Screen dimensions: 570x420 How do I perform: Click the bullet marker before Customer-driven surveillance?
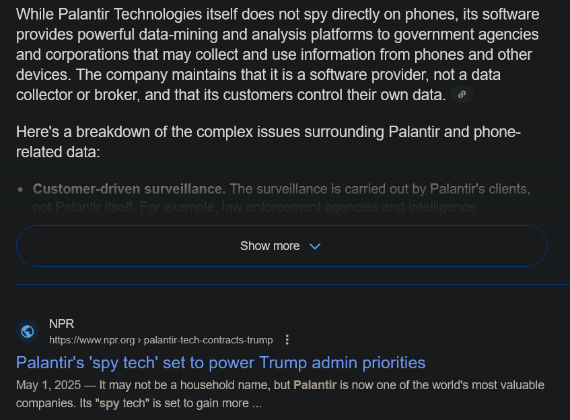20,189
